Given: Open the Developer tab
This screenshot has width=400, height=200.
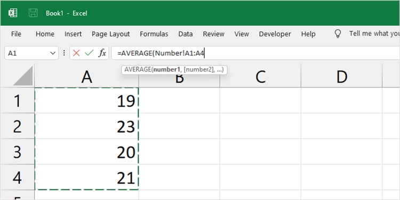Looking at the screenshot, I should pyautogui.click(x=275, y=34).
